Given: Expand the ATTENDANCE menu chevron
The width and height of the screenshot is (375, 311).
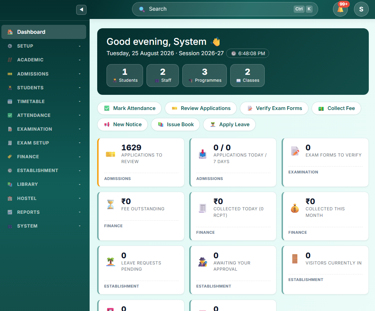Looking at the screenshot, I should pyautogui.click(x=80, y=115).
